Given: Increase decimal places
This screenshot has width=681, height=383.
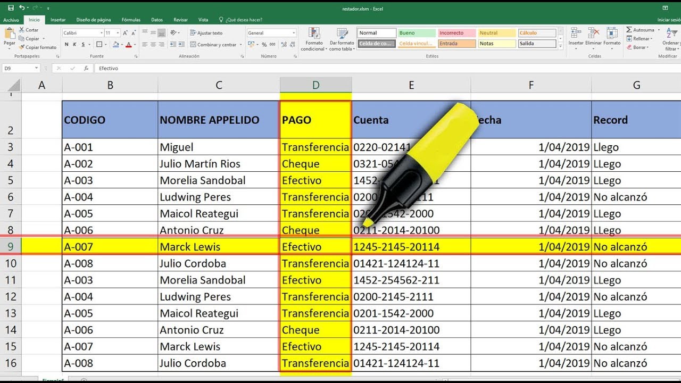Looking at the screenshot, I should click(x=283, y=45).
